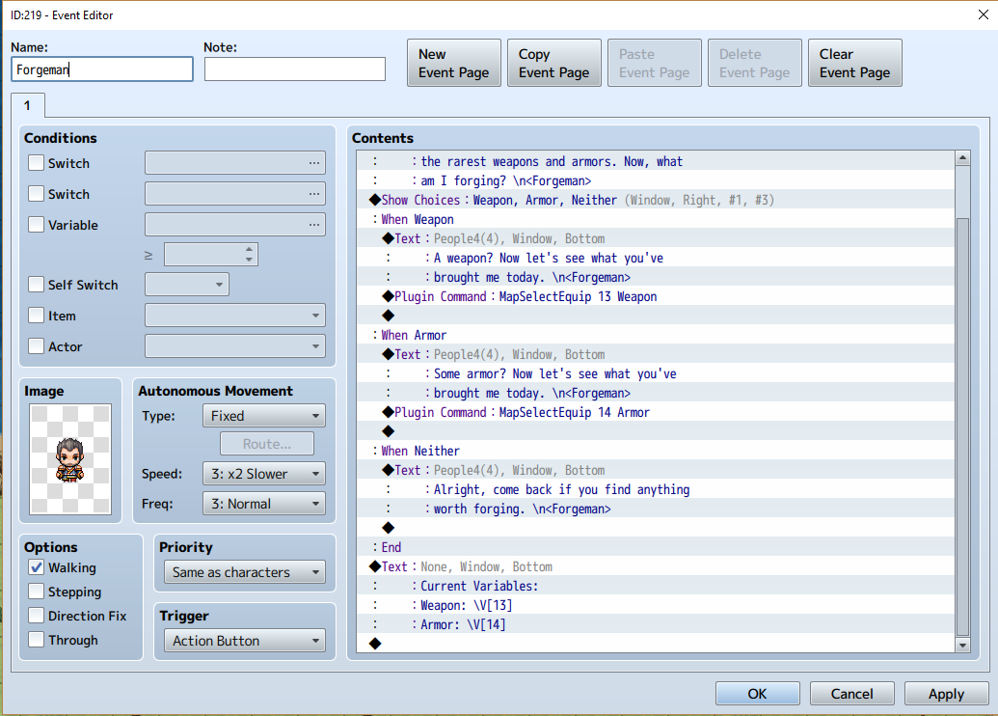998x716 pixels.
Task: Disable the Walking option checkbox
Action: (x=37, y=567)
